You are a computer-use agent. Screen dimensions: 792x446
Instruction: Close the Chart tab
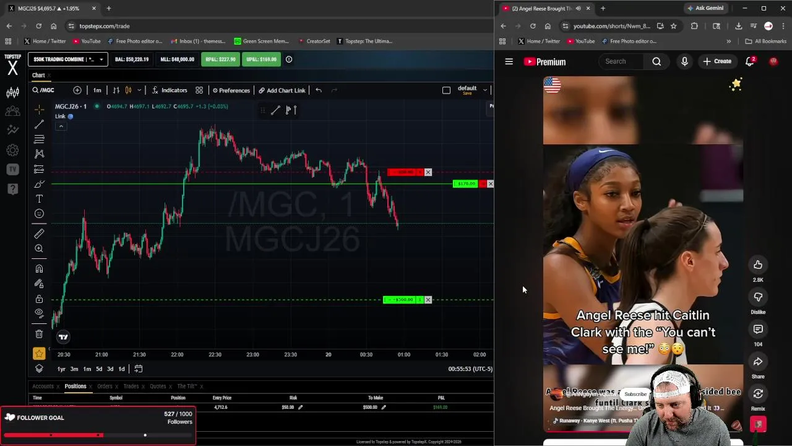point(49,76)
